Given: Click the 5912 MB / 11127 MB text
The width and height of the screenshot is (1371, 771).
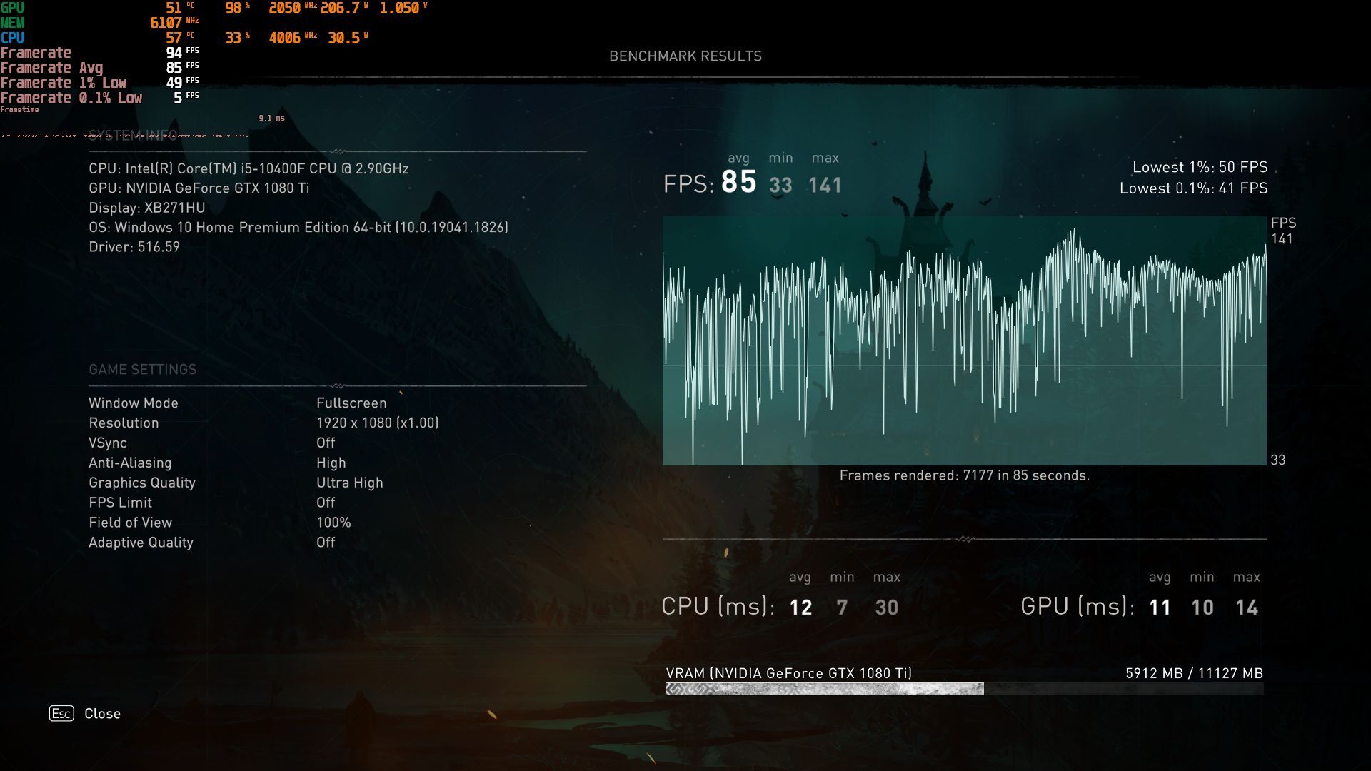Looking at the screenshot, I should tap(1194, 673).
